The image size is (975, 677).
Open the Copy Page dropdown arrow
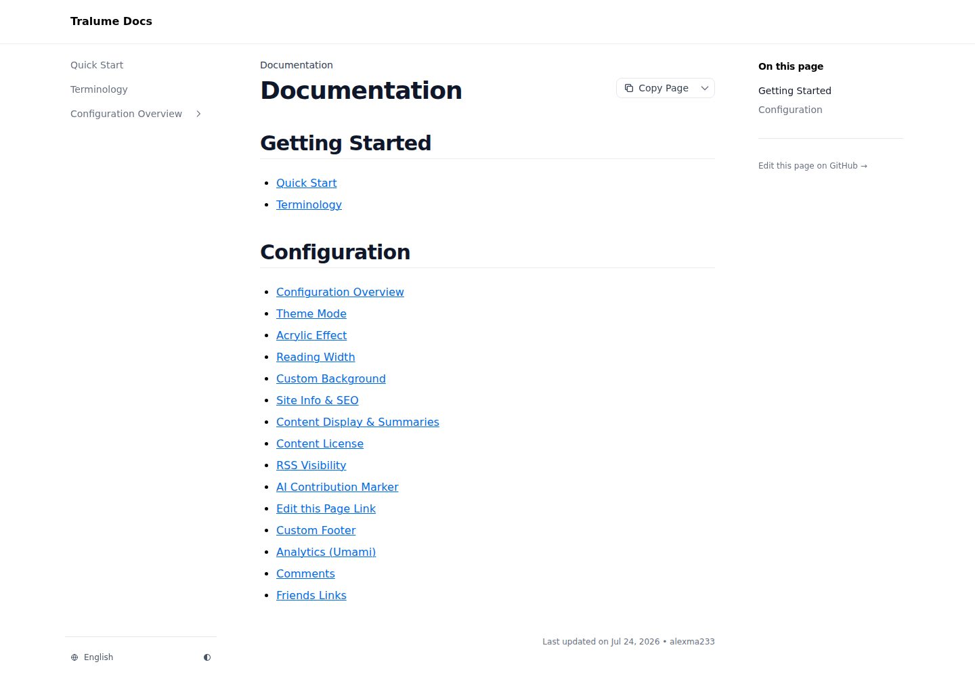pos(705,88)
